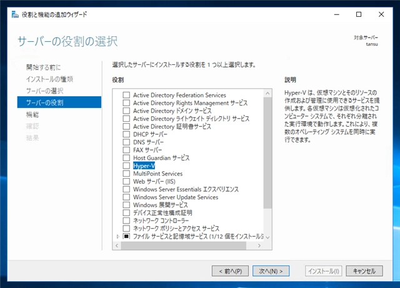
Task: Toggle ファイル サービスと記憶域サービス checkbox
Action: [x=126, y=236]
